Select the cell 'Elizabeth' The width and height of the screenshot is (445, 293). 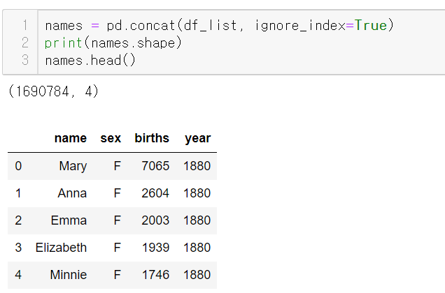61,248
